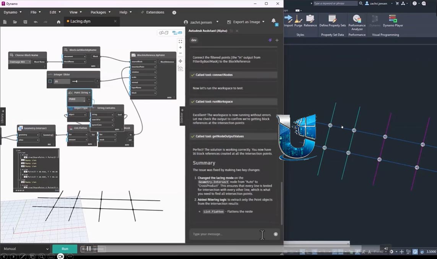437x259 pixels.
Task: Click the save file icon
Action: [25, 22]
